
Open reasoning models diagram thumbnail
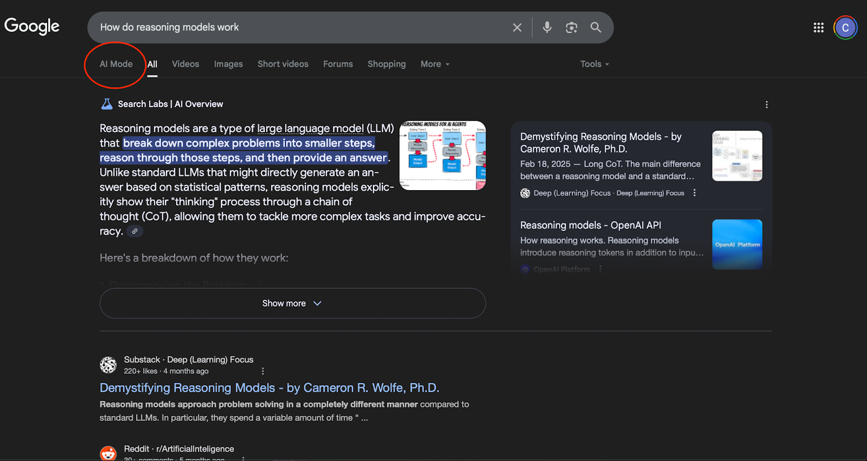point(443,155)
